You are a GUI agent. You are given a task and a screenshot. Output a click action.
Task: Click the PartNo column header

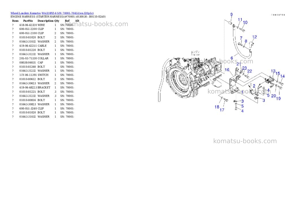[x=28, y=21]
